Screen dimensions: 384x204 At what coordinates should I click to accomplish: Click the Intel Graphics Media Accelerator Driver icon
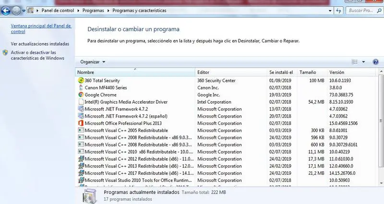click(81, 102)
